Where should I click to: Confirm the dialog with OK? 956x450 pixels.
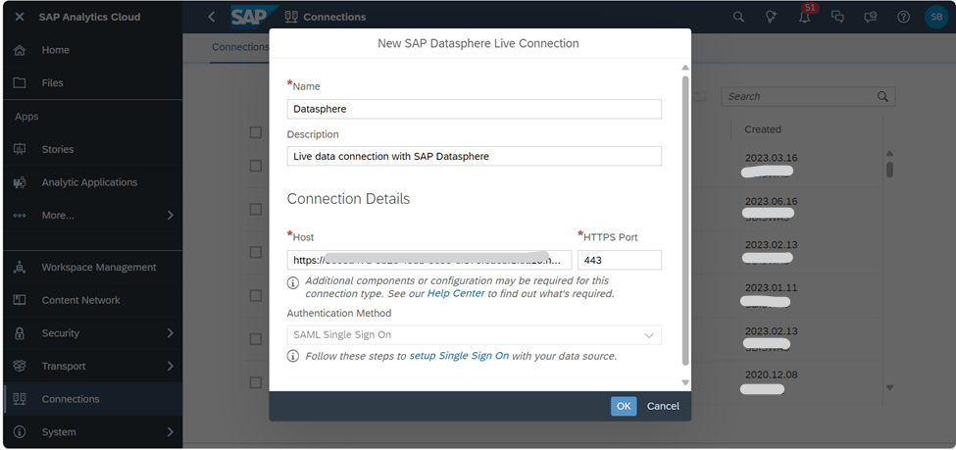tap(624, 406)
